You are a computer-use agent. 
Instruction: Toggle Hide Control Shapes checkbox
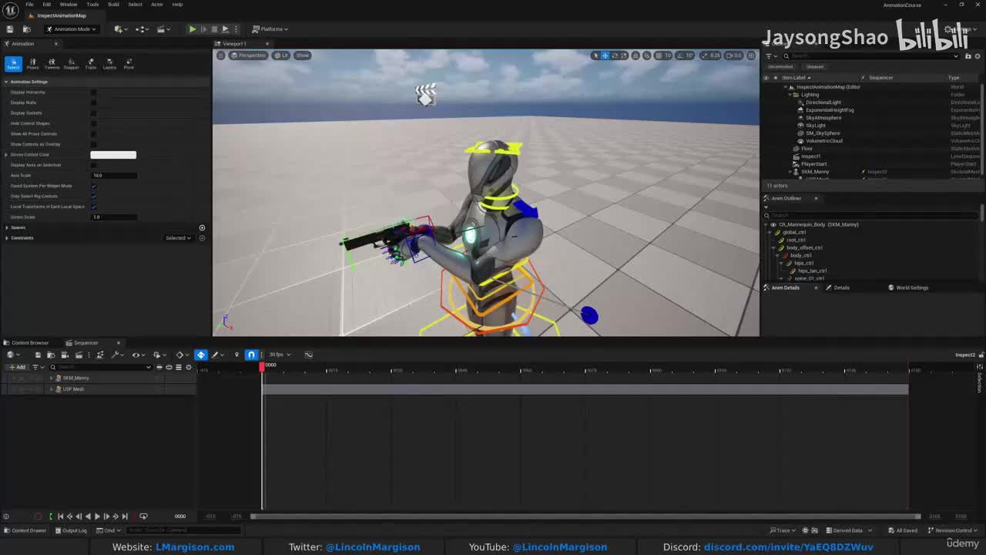(x=94, y=123)
